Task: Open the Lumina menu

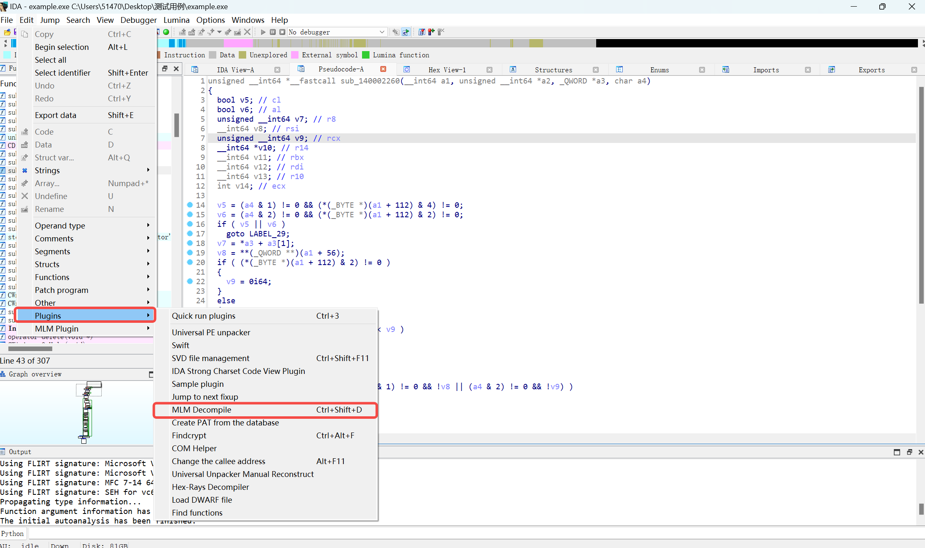Action: pyautogui.click(x=176, y=20)
